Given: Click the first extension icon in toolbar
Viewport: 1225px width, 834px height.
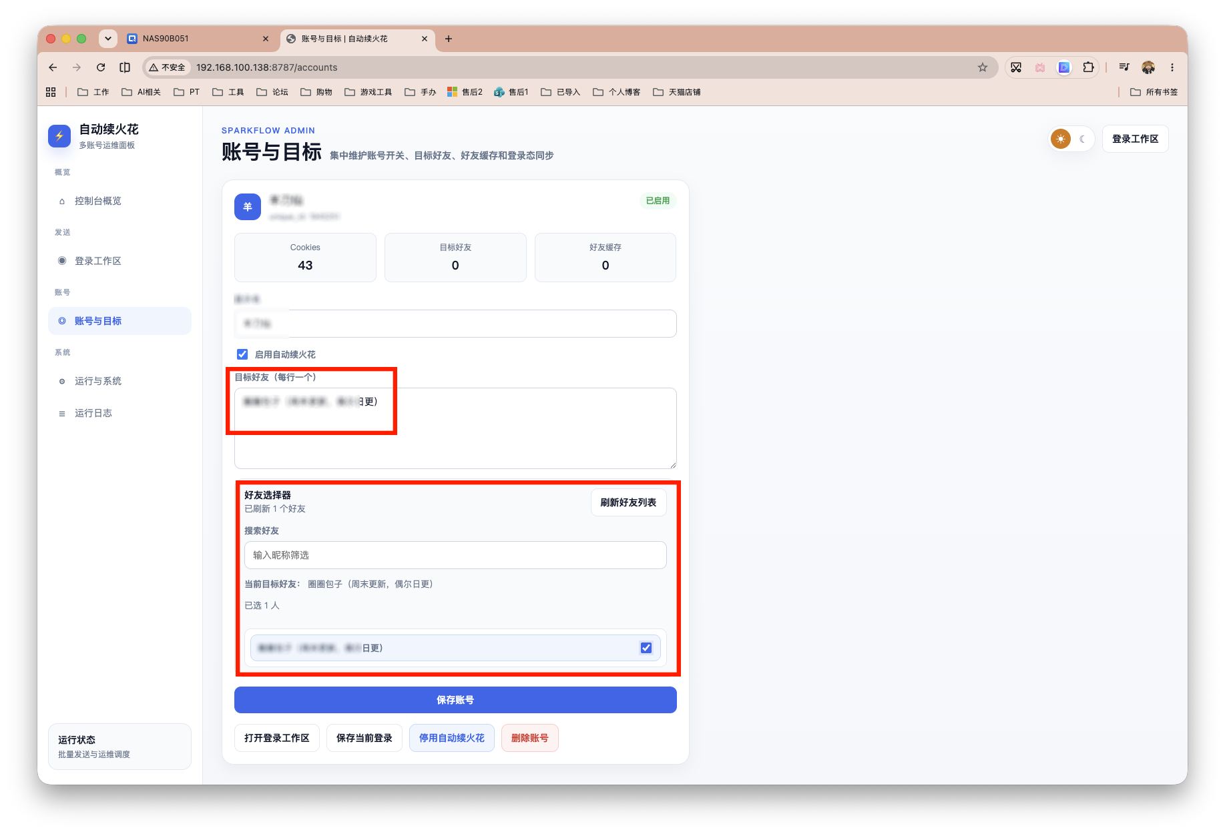Looking at the screenshot, I should pos(1016,67).
